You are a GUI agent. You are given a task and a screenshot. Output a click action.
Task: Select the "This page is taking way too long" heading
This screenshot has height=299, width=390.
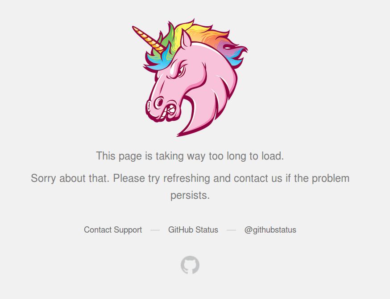[x=190, y=156]
